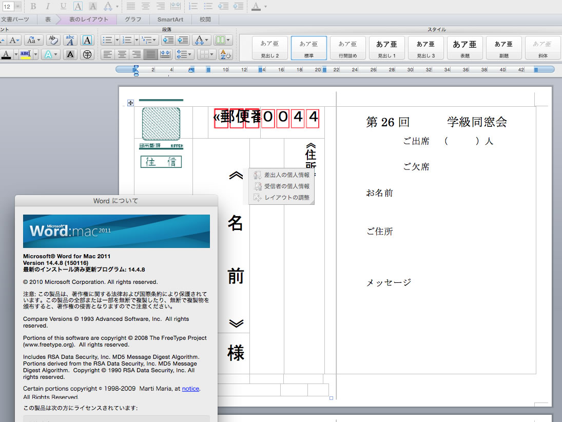Apply distributed alignment in the paragraph group
This screenshot has width=562, height=422.
click(x=165, y=54)
